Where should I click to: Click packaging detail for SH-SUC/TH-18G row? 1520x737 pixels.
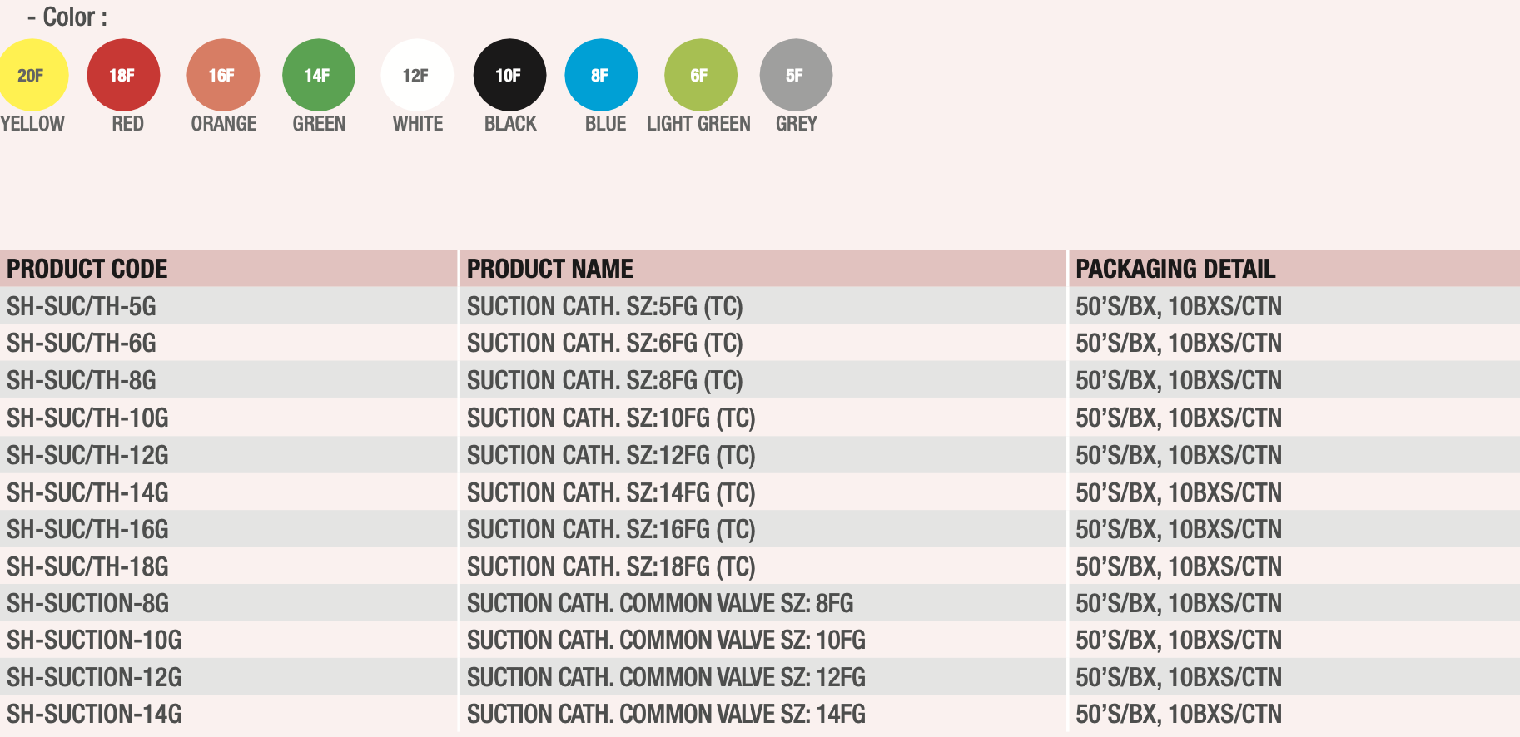pyautogui.click(x=1179, y=566)
